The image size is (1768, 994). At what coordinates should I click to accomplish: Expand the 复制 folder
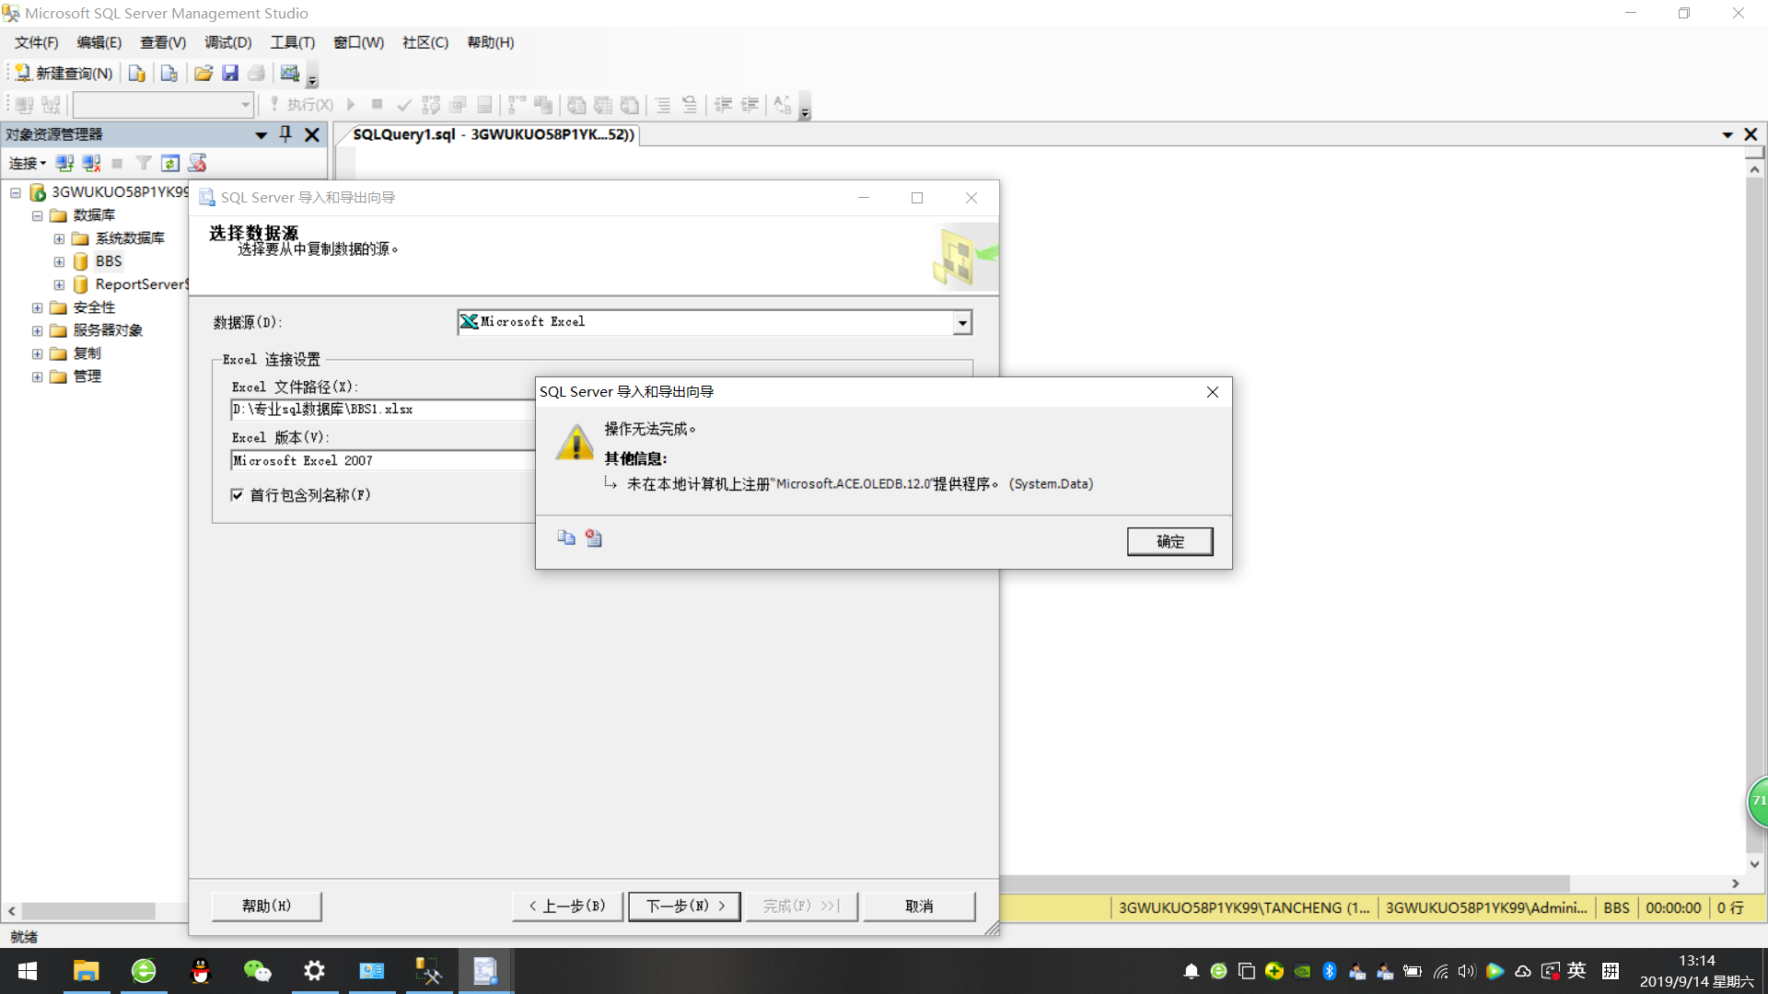tap(38, 354)
